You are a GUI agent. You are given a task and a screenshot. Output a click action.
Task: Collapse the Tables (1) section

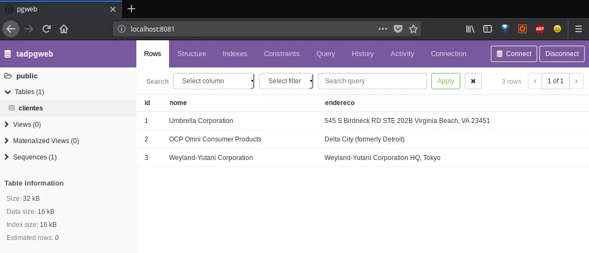(x=8, y=92)
